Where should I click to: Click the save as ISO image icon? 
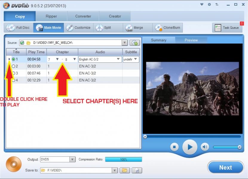pyautogui.click(x=137, y=170)
